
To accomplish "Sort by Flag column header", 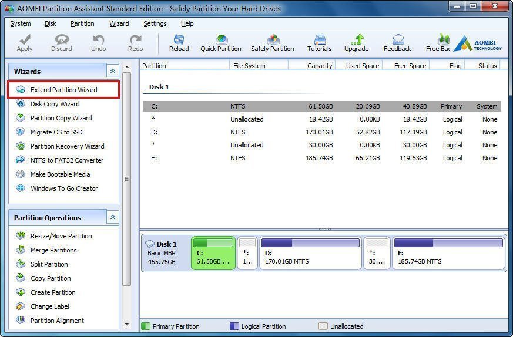I will tap(447, 66).
